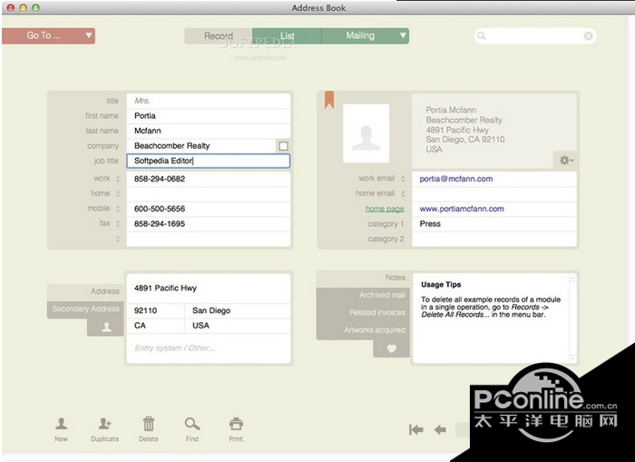
Task: Click the New contact icon
Action: pyautogui.click(x=61, y=424)
